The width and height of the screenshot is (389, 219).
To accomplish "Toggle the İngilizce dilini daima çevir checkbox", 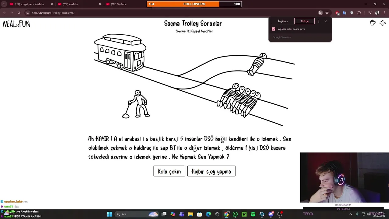I will point(274,29).
